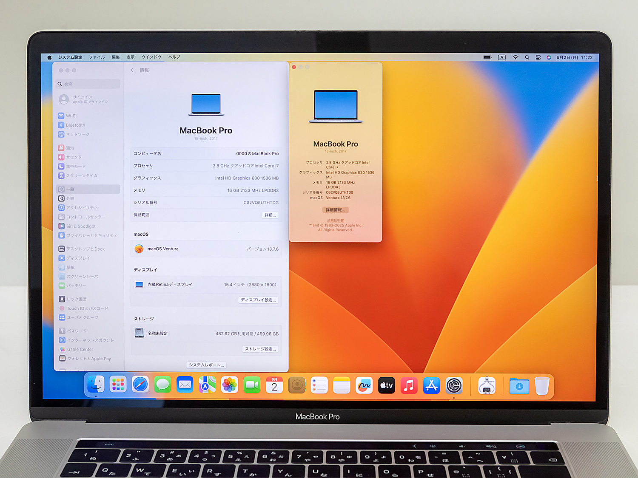The image size is (638, 478).
Task: Click date and time in menu bar
Action: point(575,57)
